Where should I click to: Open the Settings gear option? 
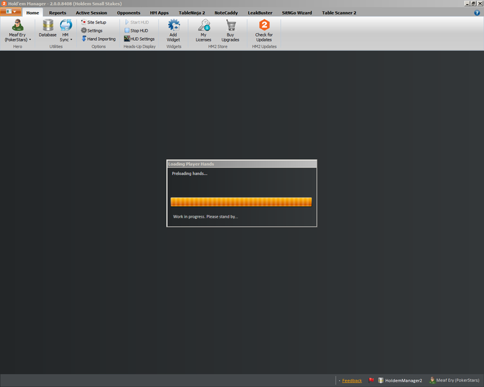92,30
